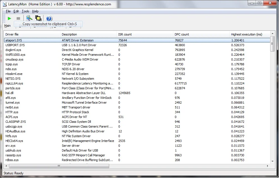Click the grey stop monitoring icon

[18, 19]
